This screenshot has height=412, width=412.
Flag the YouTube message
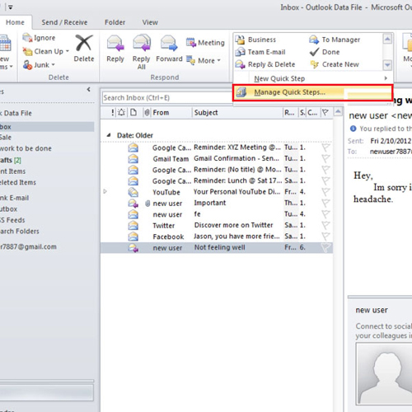325,192
